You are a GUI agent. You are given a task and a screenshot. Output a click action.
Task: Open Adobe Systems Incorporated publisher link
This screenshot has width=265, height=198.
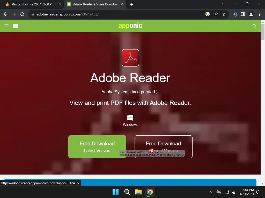point(129,92)
